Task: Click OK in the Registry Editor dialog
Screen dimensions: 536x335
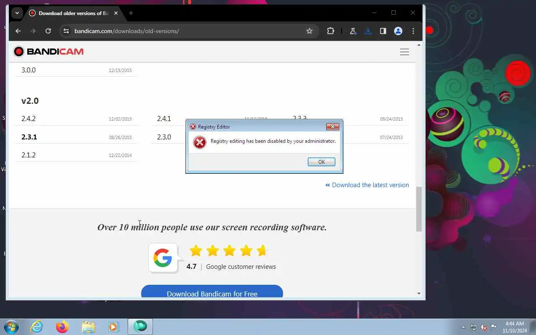Action: tap(321, 162)
